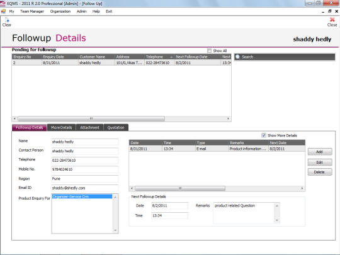Open the Organization menu

click(x=60, y=11)
